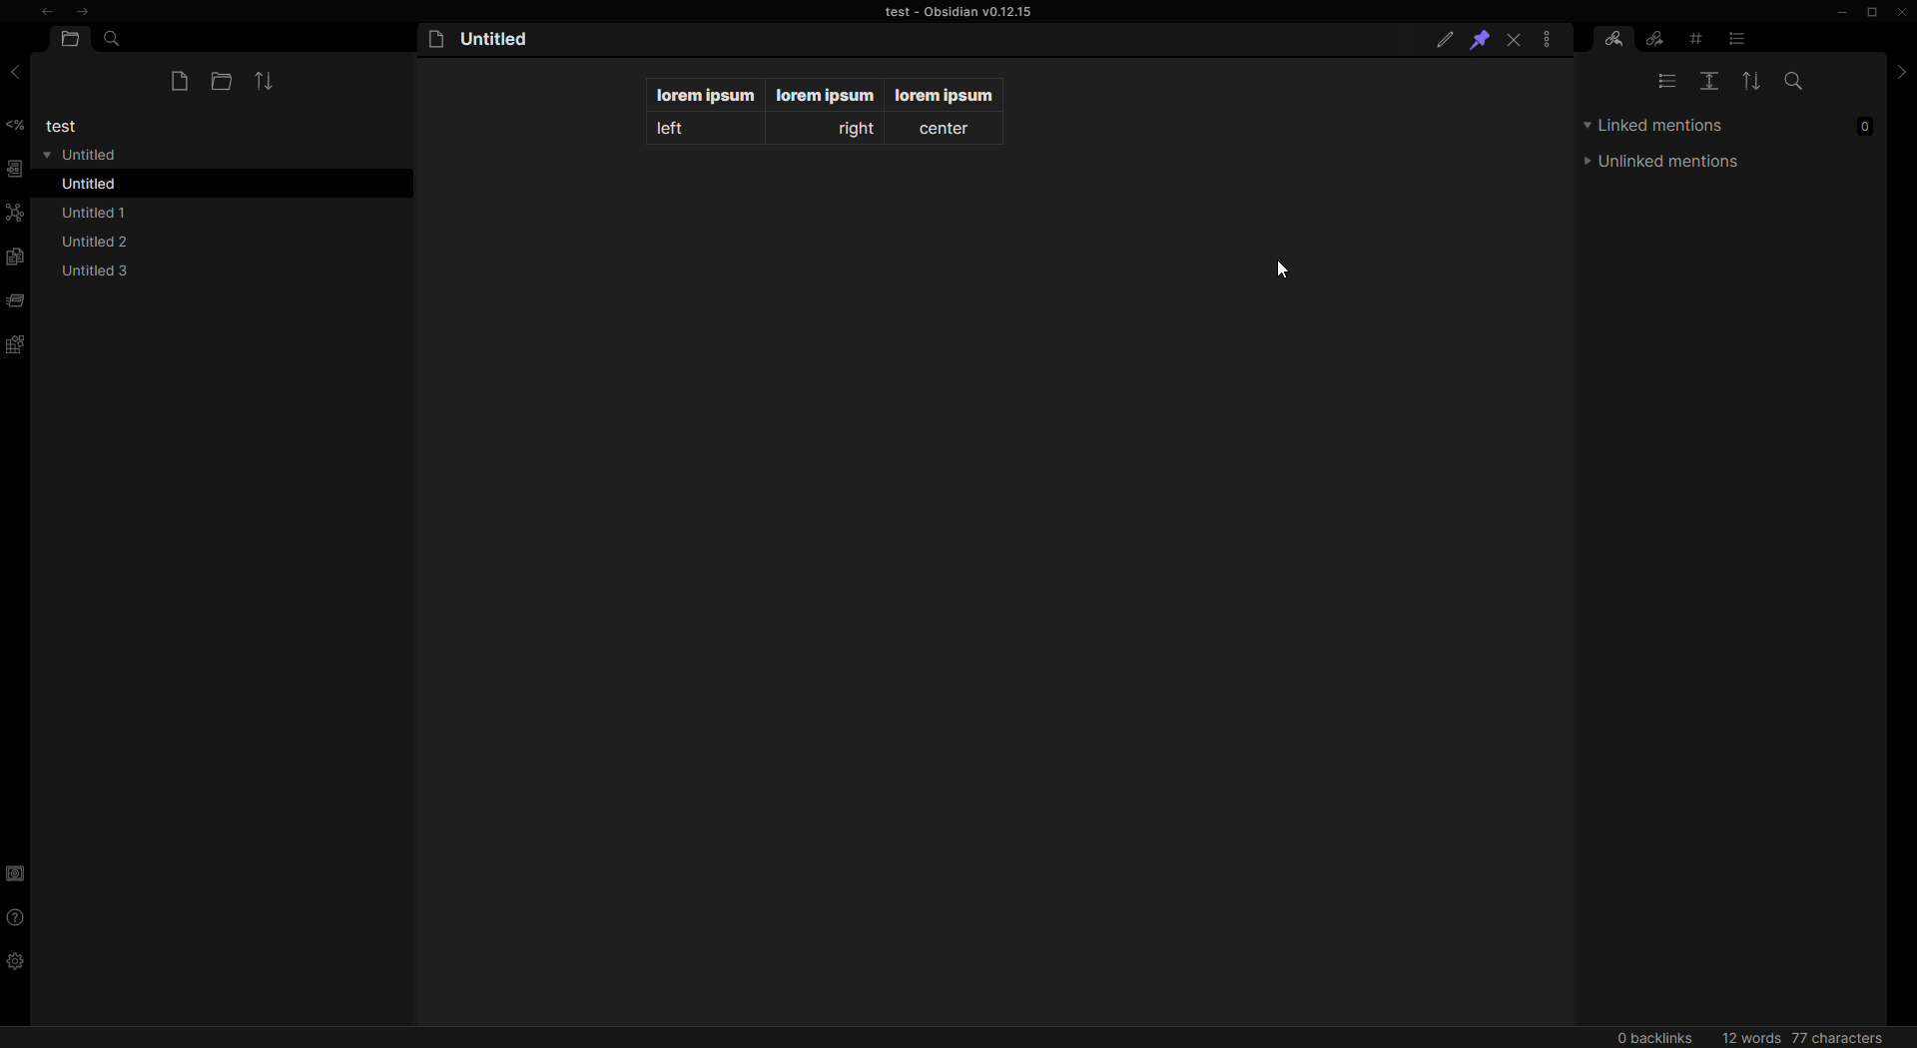
Task: Navigate back with the left arrow
Action: point(48,12)
